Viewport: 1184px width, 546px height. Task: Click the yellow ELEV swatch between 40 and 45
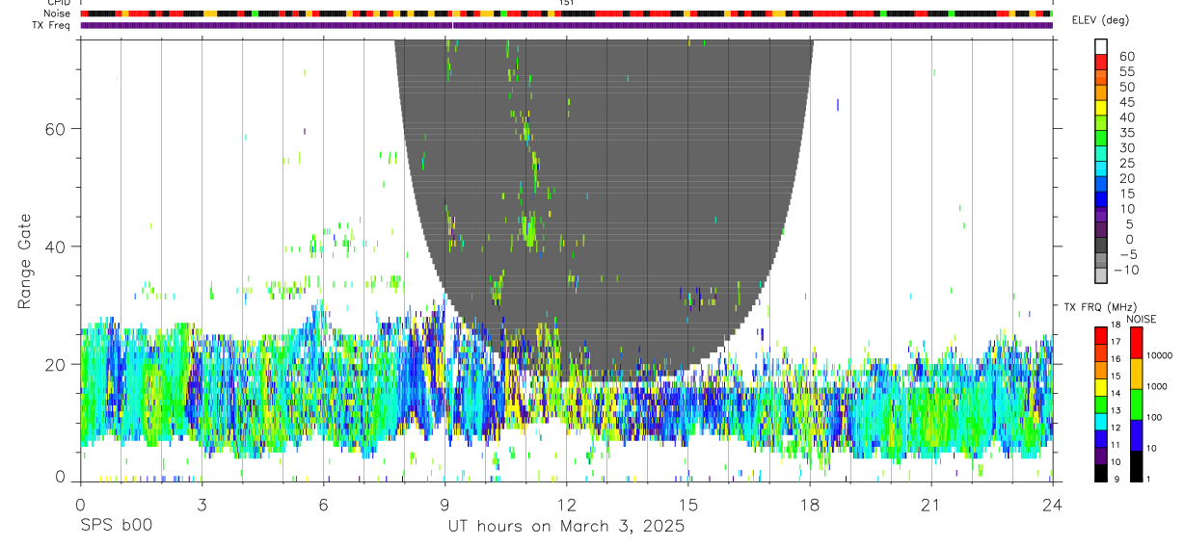coord(1101,109)
